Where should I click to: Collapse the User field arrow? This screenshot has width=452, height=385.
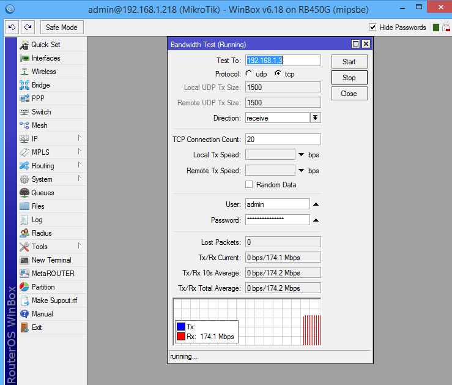(x=316, y=204)
